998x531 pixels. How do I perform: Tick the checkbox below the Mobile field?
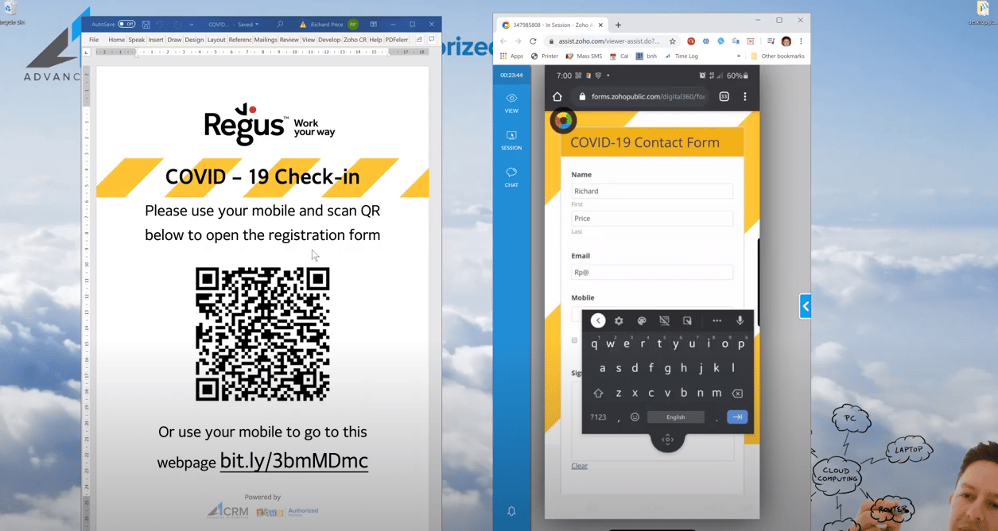pyautogui.click(x=574, y=339)
